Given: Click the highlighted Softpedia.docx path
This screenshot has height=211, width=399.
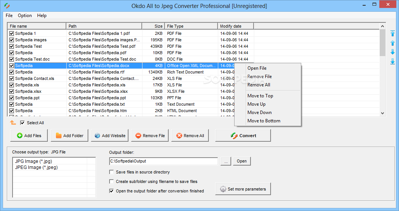Looking at the screenshot, I should (x=99, y=66).
